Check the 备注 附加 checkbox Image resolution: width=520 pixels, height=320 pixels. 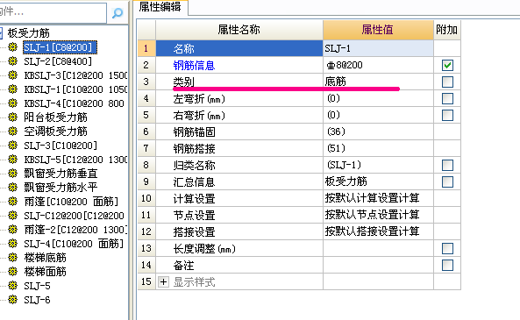pyautogui.click(x=447, y=265)
